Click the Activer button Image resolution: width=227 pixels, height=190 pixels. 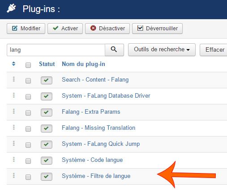point(65,29)
